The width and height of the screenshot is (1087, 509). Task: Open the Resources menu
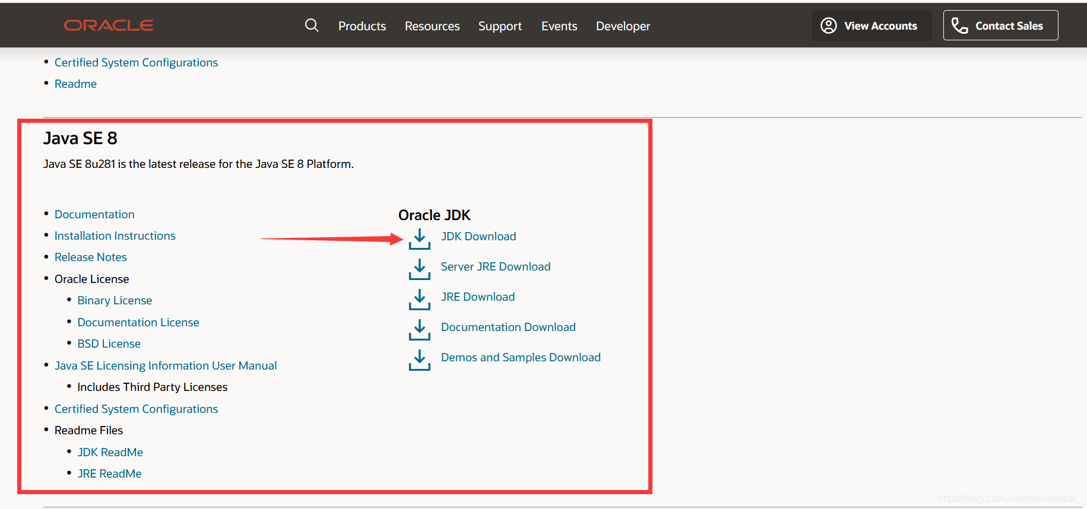(432, 26)
